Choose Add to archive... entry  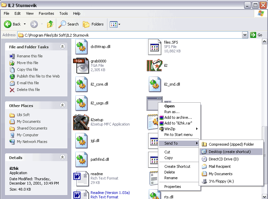click(179, 117)
